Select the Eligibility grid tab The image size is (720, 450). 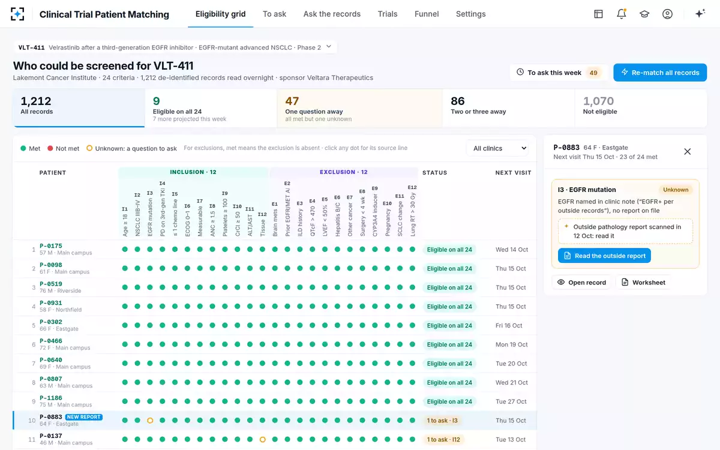pos(221,14)
